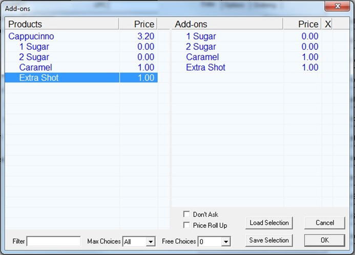
Task: Confirm with the OK button
Action: coord(324,240)
